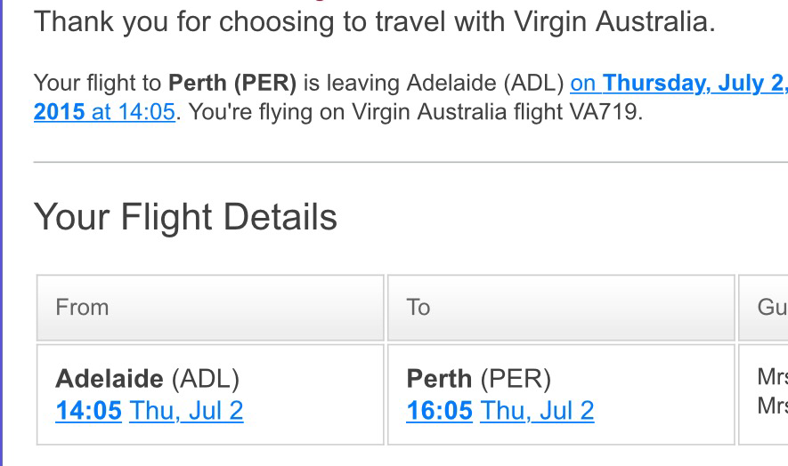Click the "2015 at 14:05" underlined link
Viewport: 788px width, 466px height.
[x=104, y=113]
